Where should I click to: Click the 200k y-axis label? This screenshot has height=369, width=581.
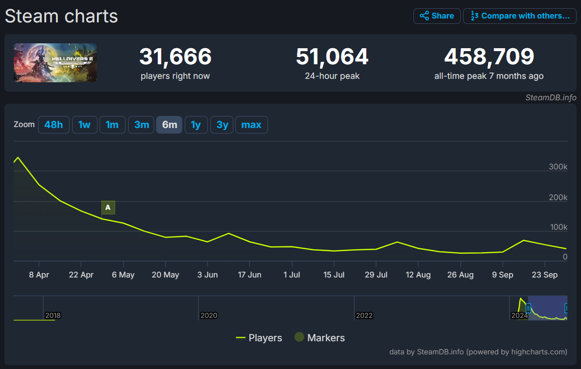tap(558, 197)
